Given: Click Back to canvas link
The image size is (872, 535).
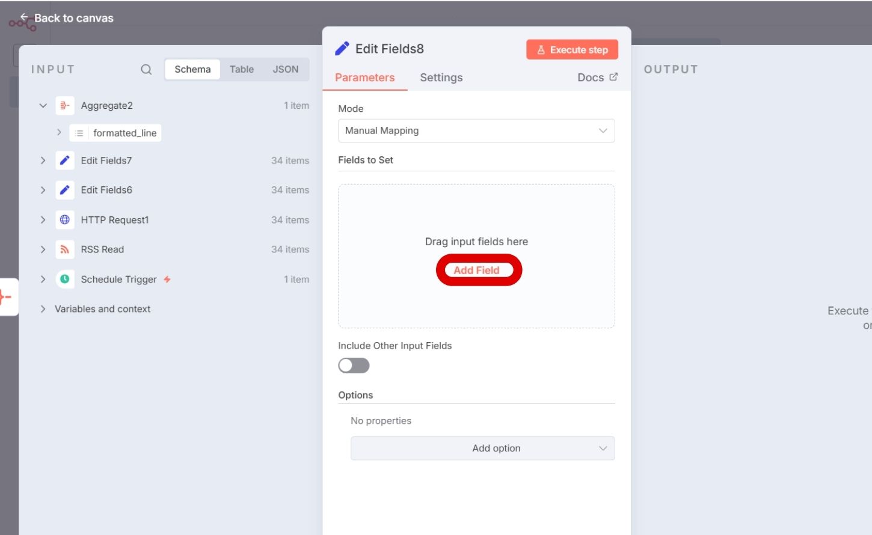Looking at the screenshot, I should [x=67, y=18].
